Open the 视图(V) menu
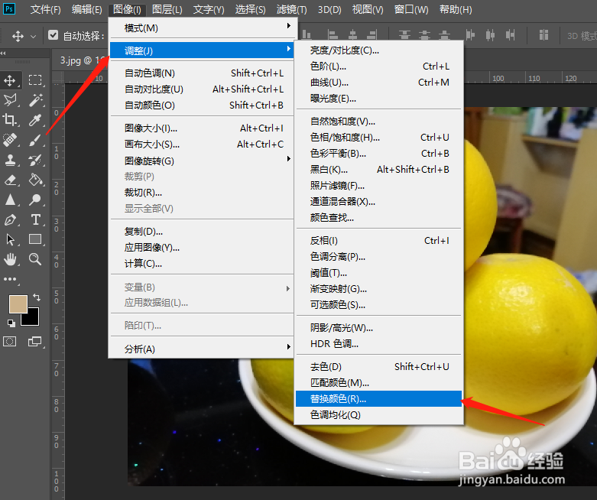 click(x=368, y=9)
